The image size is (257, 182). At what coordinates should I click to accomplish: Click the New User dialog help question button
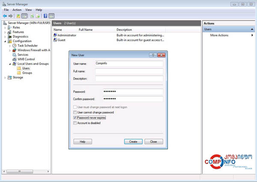coord(153,55)
